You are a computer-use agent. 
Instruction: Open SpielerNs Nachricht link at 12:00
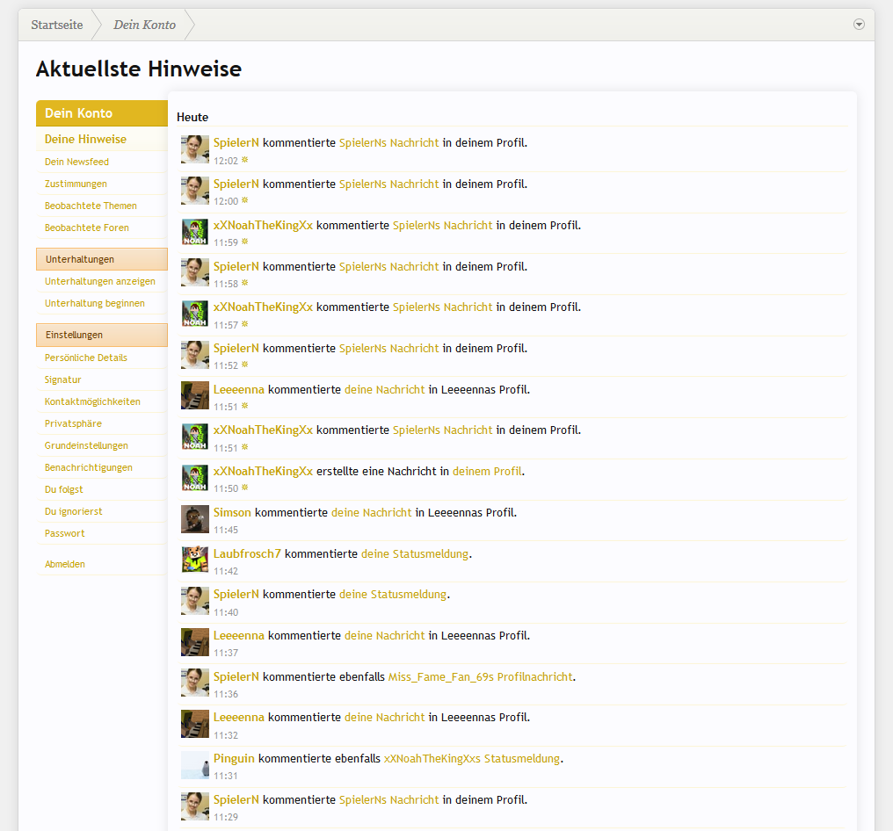(389, 184)
